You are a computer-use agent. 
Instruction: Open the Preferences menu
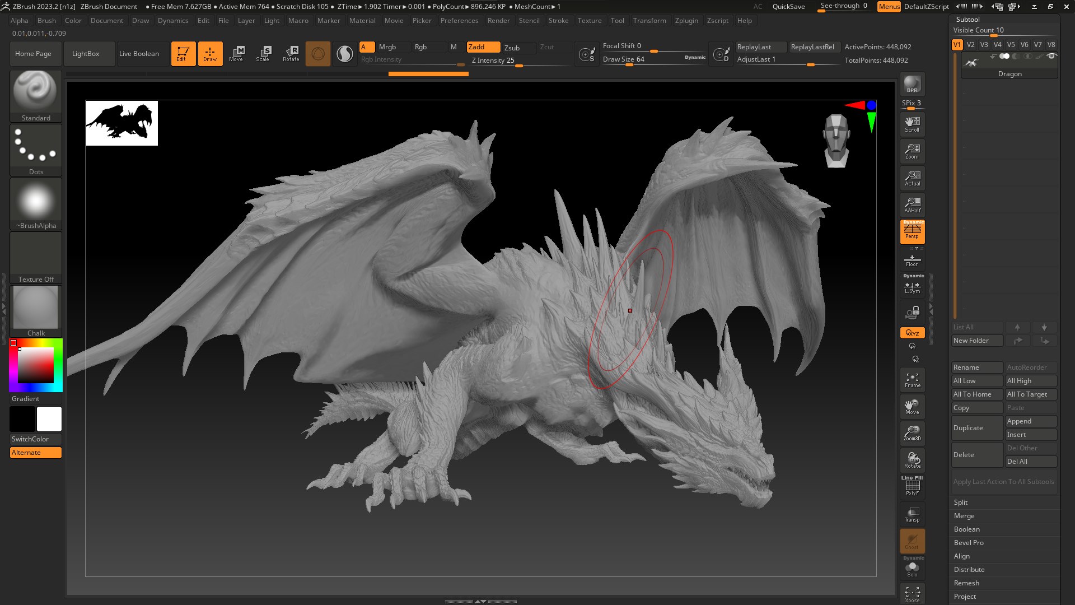click(x=459, y=21)
